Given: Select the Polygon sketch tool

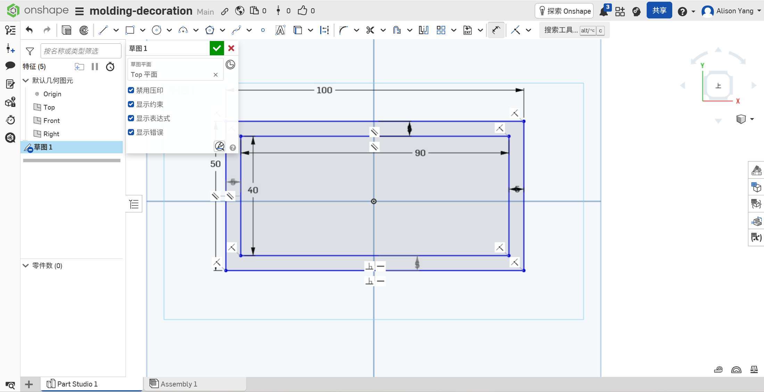Looking at the screenshot, I should tap(210, 30).
